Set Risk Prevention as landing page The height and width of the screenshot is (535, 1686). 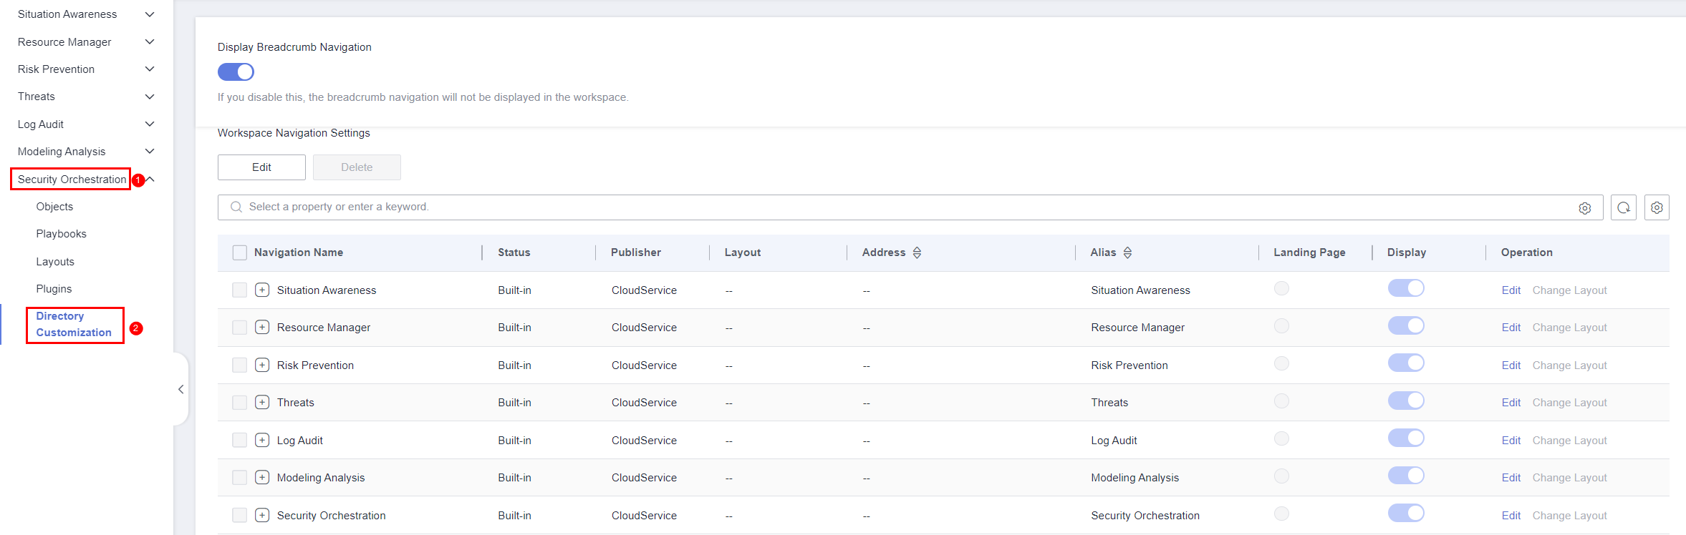point(1281,363)
